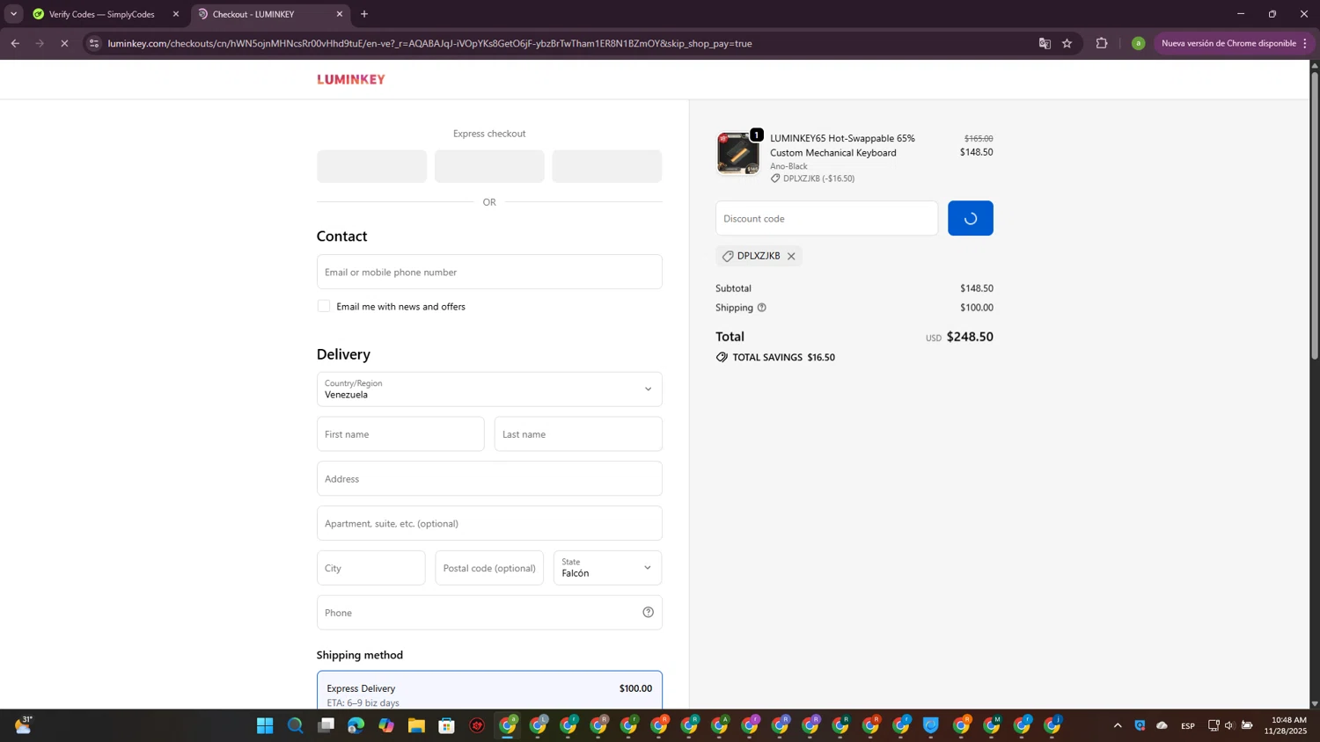1320x742 pixels.
Task: Close the Checkout - LUMINKEY tab
Action: coord(340,14)
